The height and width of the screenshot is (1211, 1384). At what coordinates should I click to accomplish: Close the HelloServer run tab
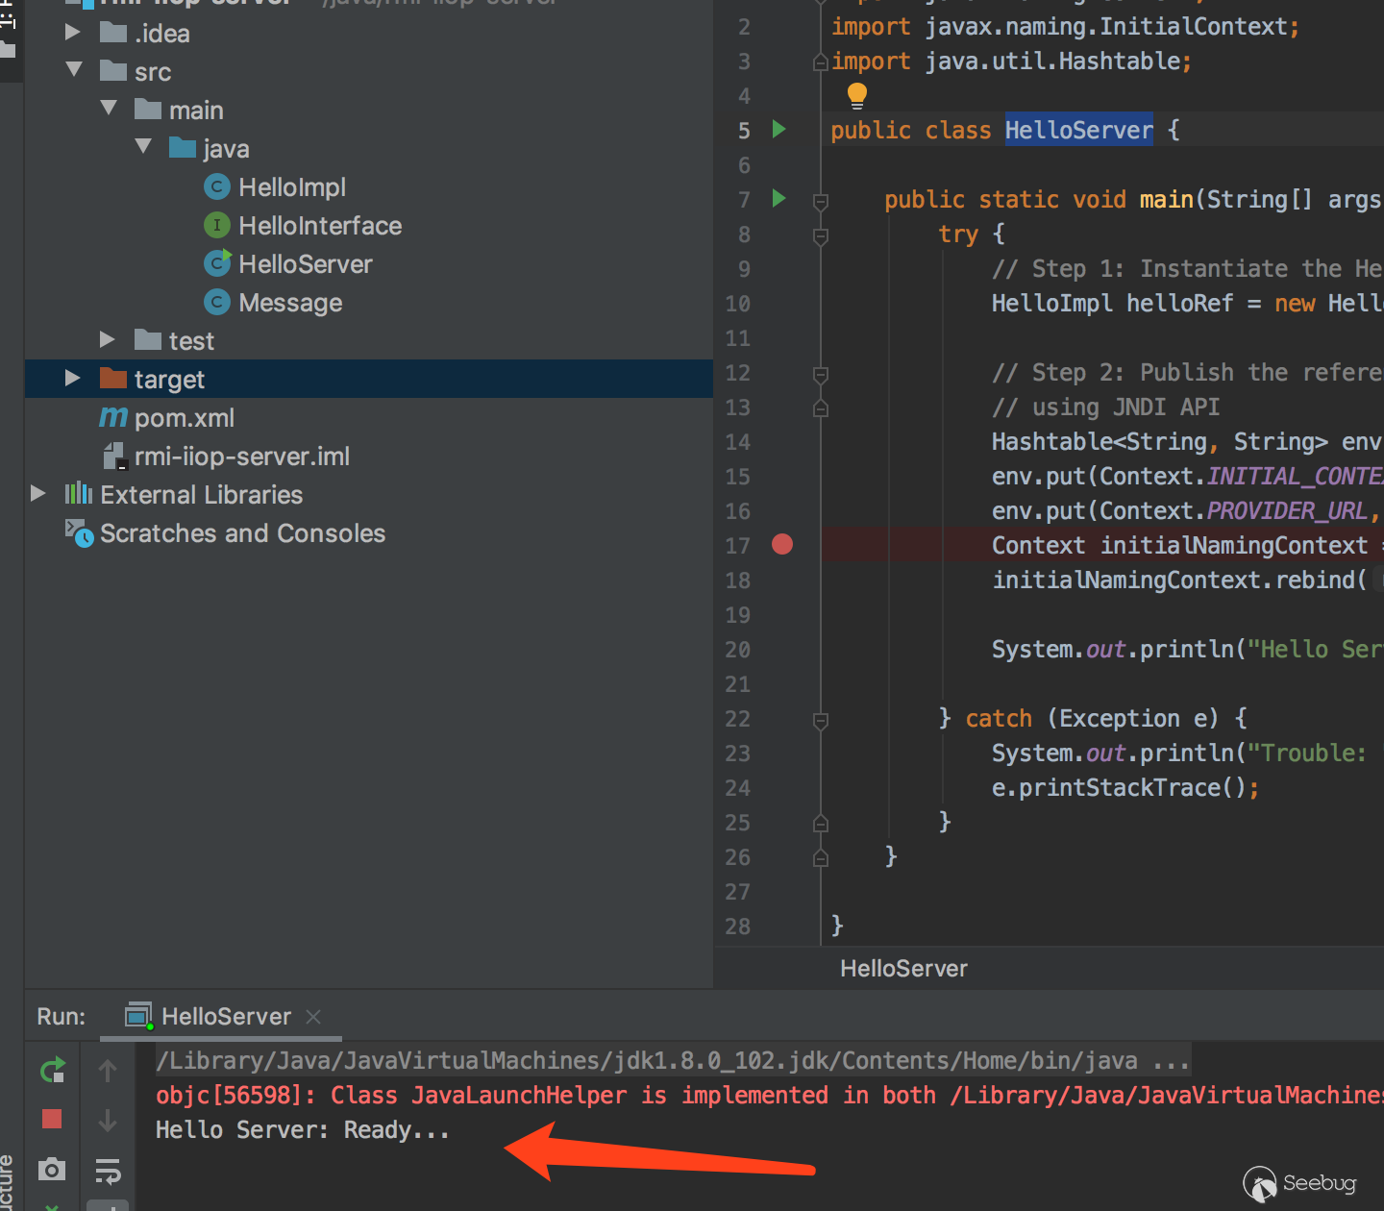313,1016
